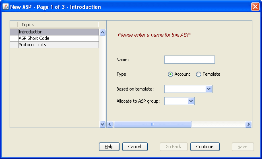
Task: Click Topics list scroll down arrow
Action: point(102,124)
